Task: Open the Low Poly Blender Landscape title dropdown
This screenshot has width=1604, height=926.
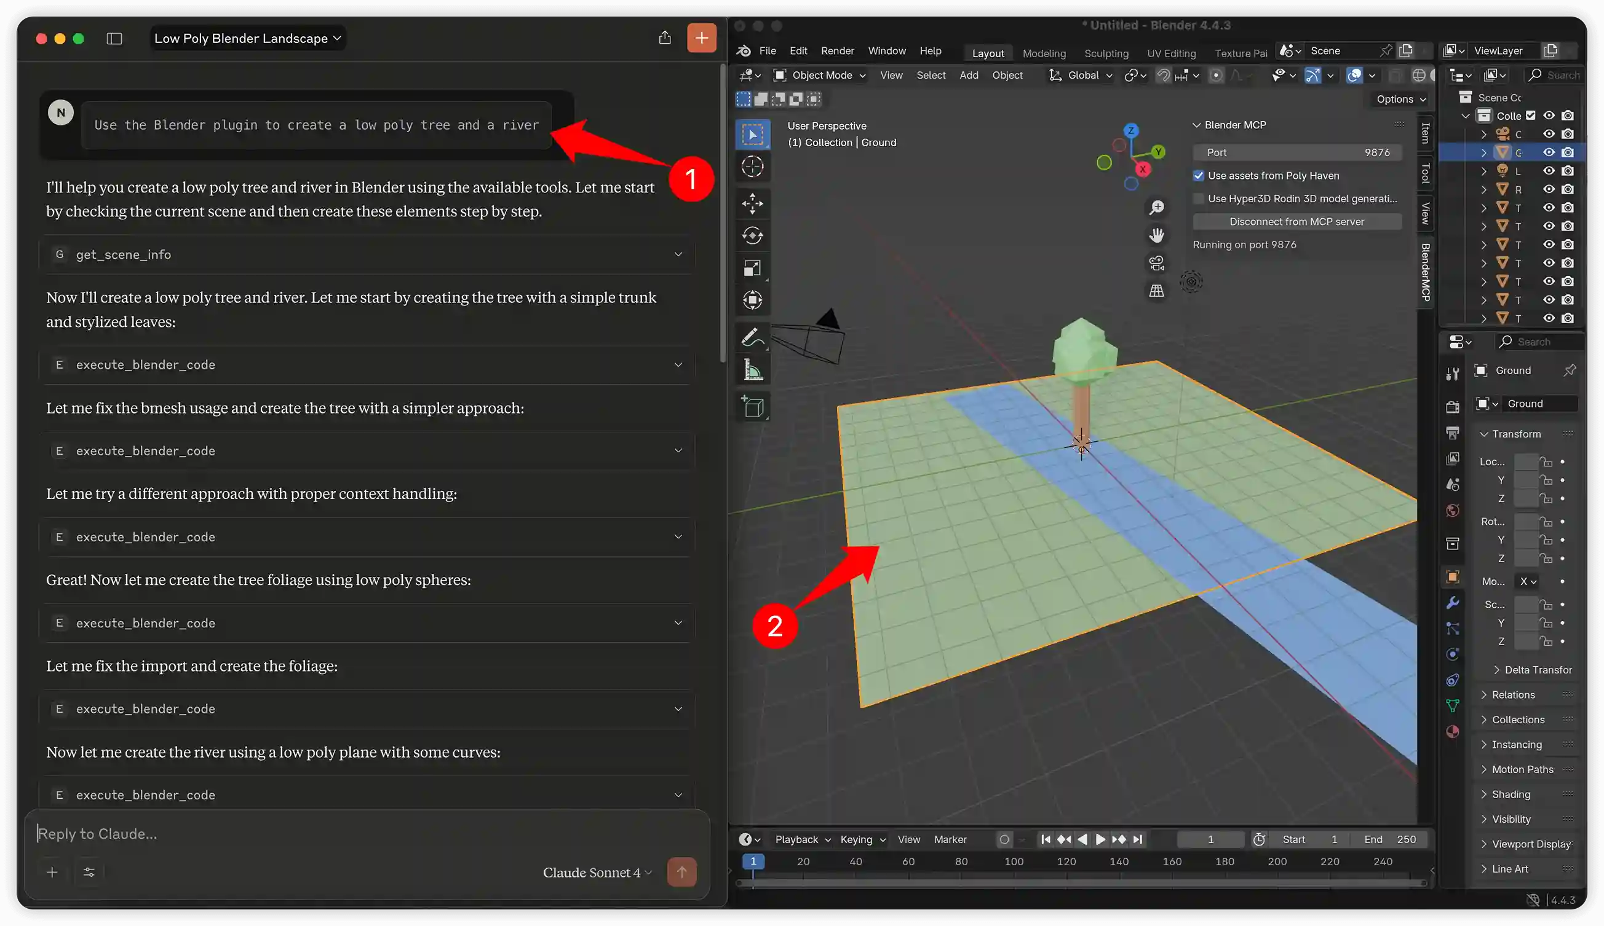Action: tap(248, 38)
